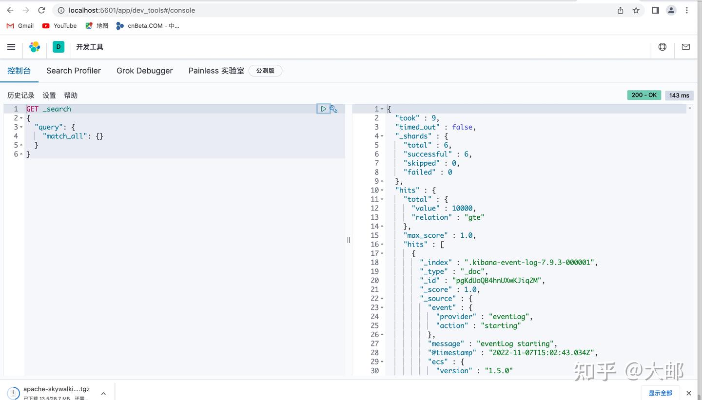Screen dimensions: 702x400
Task: Click the green D space avatar icon
Action: pyautogui.click(x=58, y=47)
